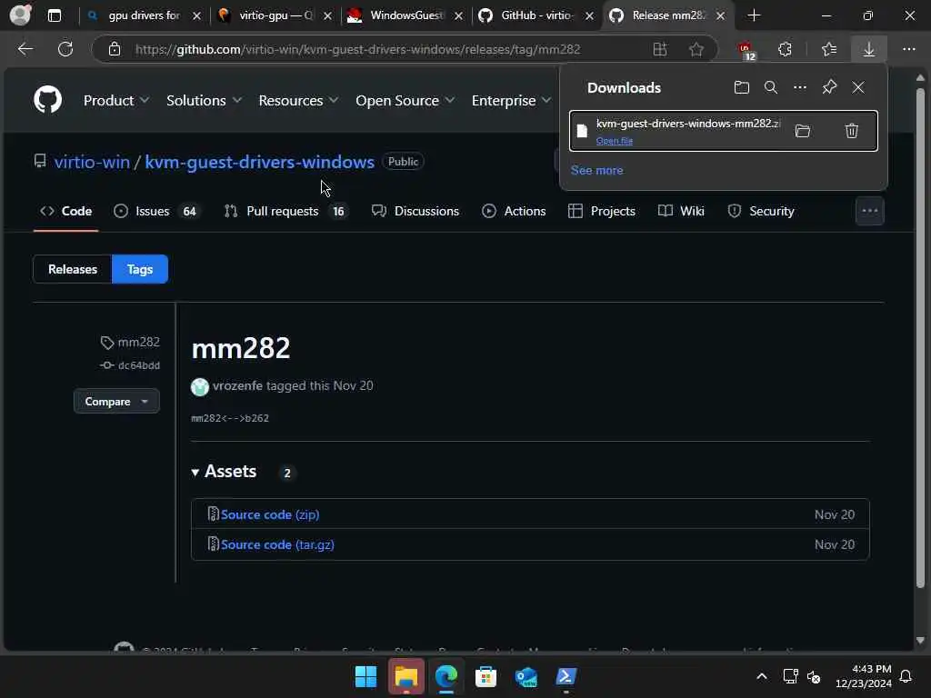Open the Actions tab
Screen dimensions: 931x698
[514, 211]
